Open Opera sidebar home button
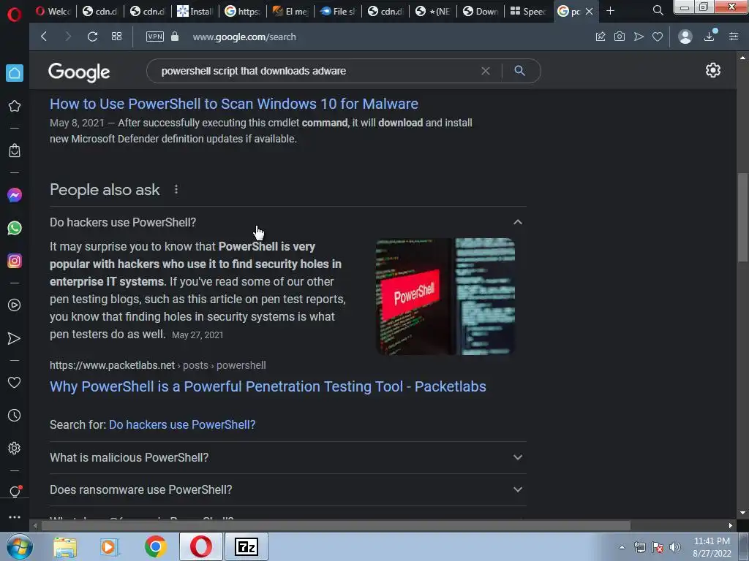Image resolution: width=749 pixels, height=561 pixels. tap(15, 73)
